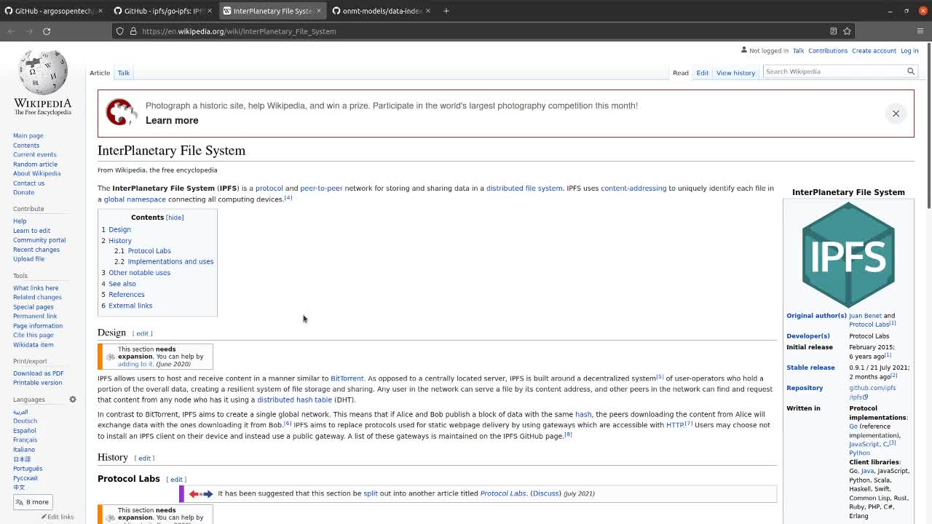The width and height of the screenshot is (932, 524).
Task: Click the split proposal link
Action: coord(371,493)
